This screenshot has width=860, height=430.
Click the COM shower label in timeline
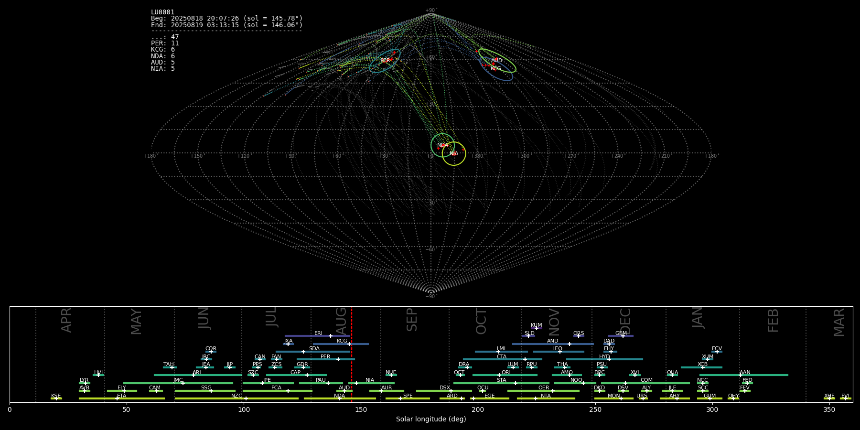pos(647,380)
